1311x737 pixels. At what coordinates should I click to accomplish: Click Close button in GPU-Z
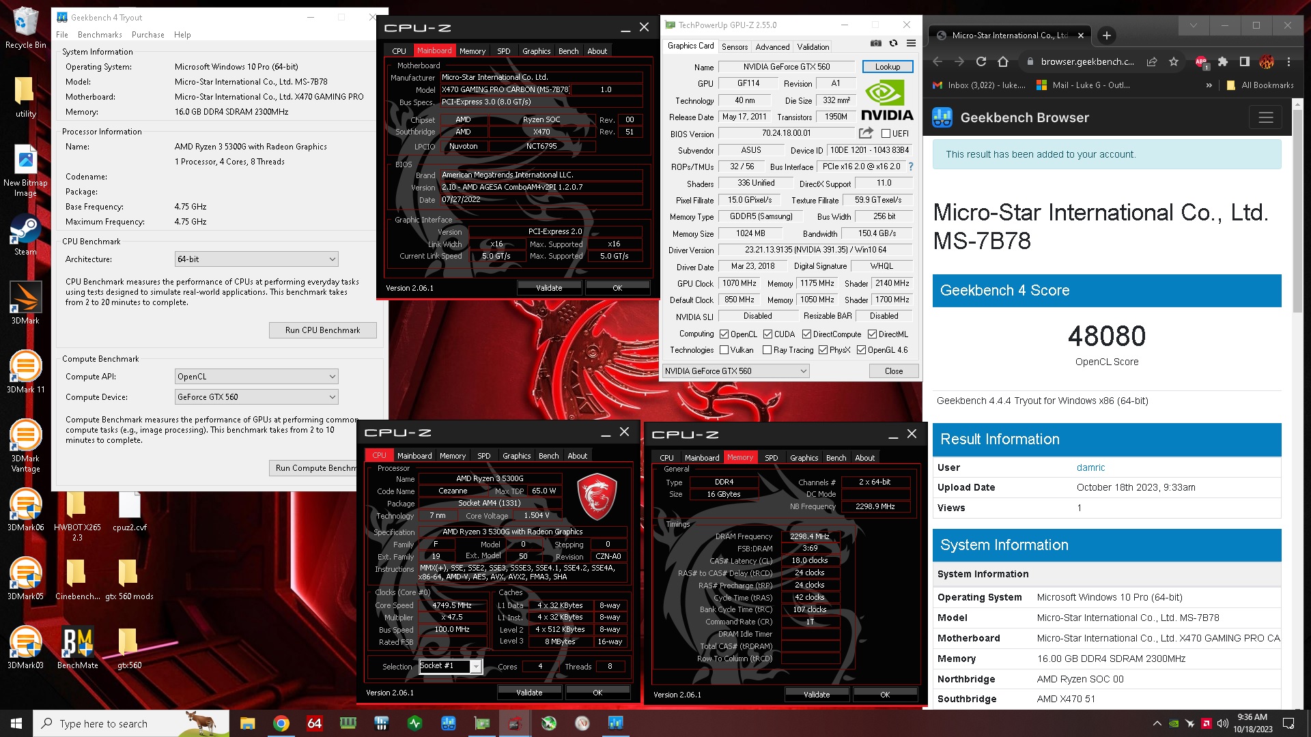pyautogui.click(x=894, y=371)
